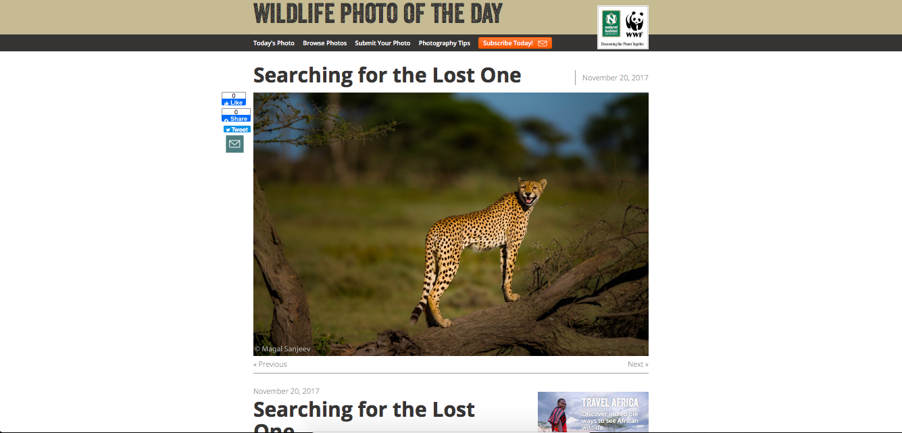Click the cheetah photo
Image resolution: width=902 pixels, height=433 pixels.
tap(451, 224)
